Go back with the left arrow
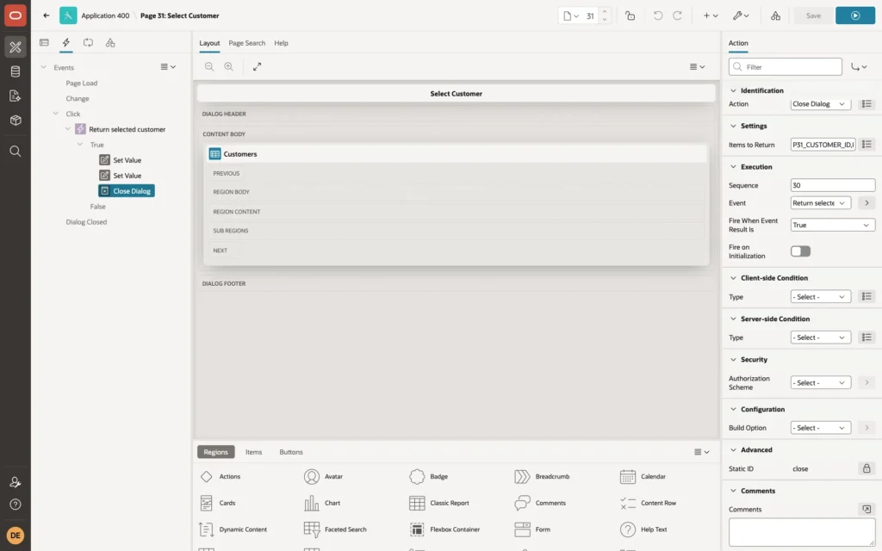Viewport: 882px width, 551px height. [x=47, y=15]
